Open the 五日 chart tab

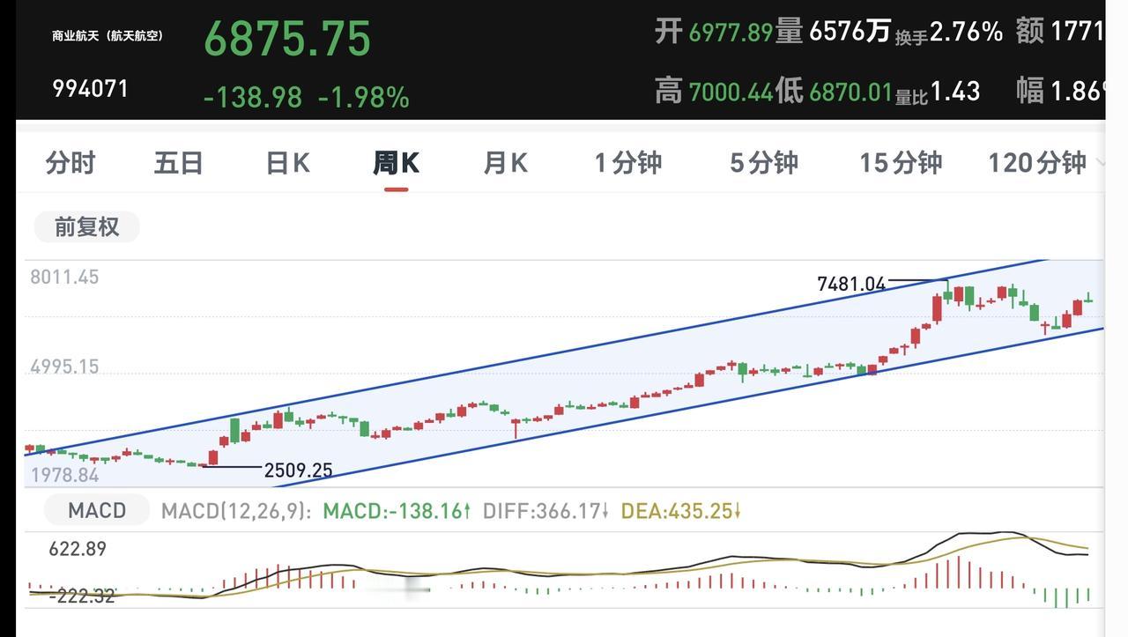(x=179, y=163)
